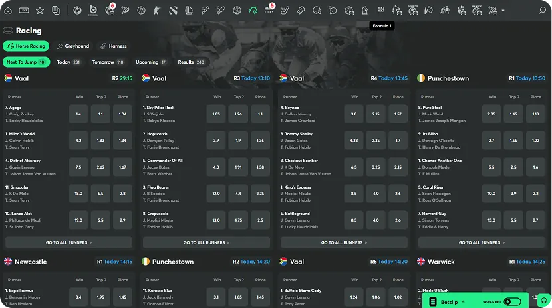Bet Win 18.0 on Smuggler
The image size is (552, 308).
click(78, 194)
